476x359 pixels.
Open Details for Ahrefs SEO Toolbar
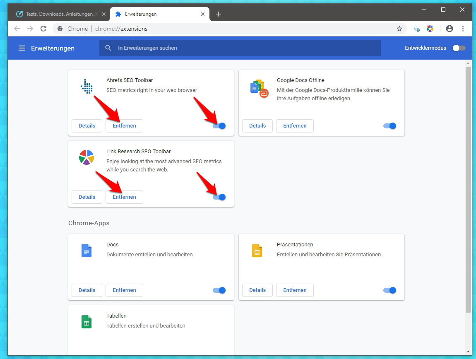[87, 126]
